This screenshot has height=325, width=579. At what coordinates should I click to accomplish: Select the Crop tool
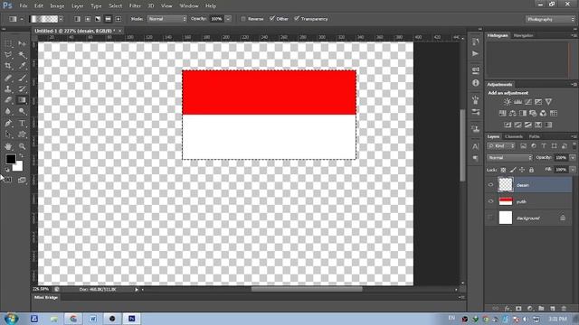(x=8, y=66)
